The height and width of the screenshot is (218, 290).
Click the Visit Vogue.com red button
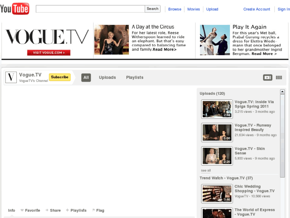[49, 53]
